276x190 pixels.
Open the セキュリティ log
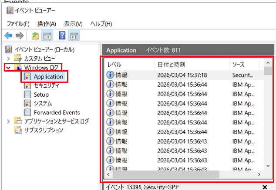[x=47, y=85]
